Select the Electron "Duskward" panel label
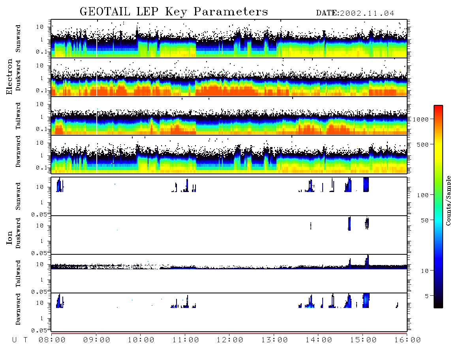This screenshot has height=347, width=451. (x=18, y=75)
